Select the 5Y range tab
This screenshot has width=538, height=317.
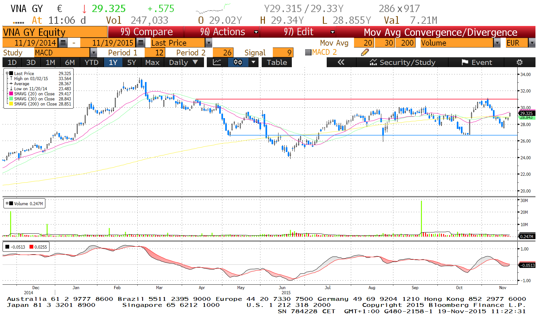point(132,62)
